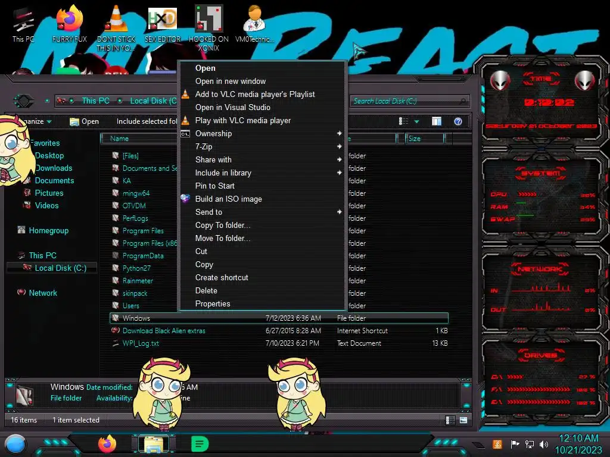Open the green notes app on taskbar

coord(200,444)
